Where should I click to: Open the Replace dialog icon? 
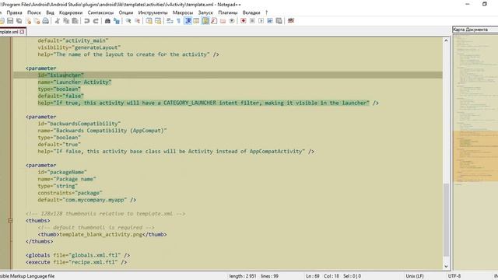click(x=117, y=21)
